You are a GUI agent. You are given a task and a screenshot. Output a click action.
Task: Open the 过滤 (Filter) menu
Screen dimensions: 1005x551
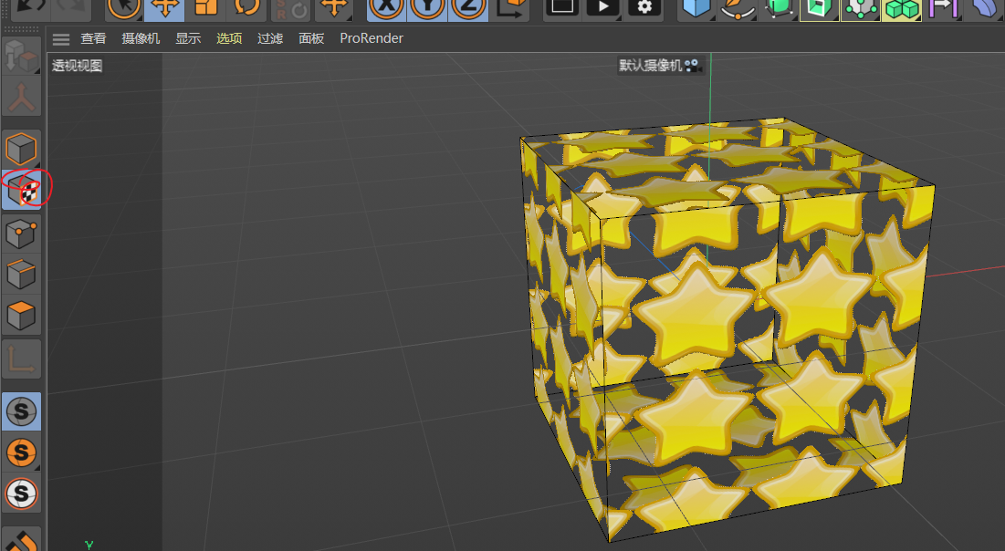(270, 39)
